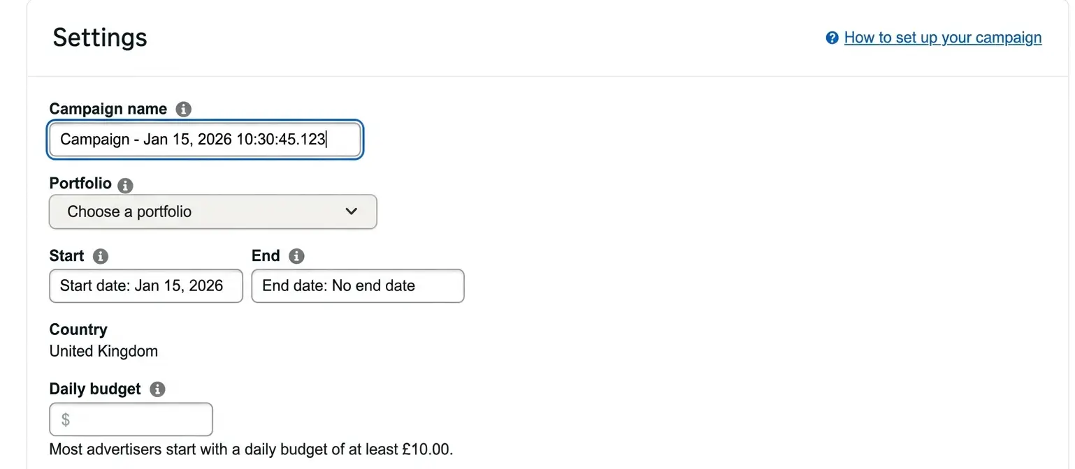The image size is (1075, 469).
Task: Open the Choose a portfolio dropdown
Action: click(212, 211)
